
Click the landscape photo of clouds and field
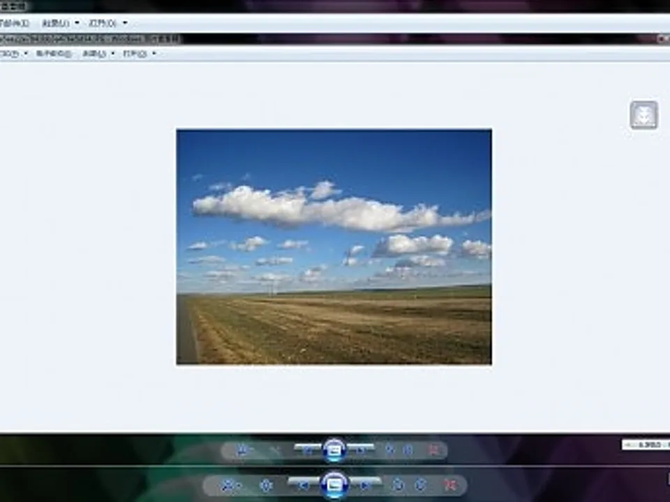334,246
